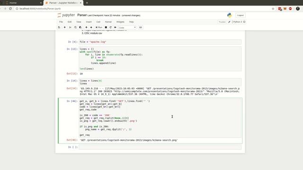Go forward in browser history
Screen dimensions: 303x170
pyautogui.click(x=5, y=8)
